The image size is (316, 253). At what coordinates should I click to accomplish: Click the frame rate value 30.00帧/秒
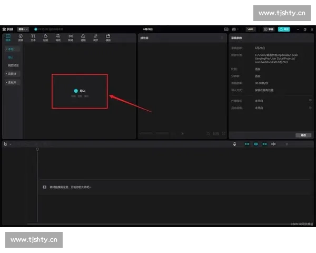pos(261,83)
